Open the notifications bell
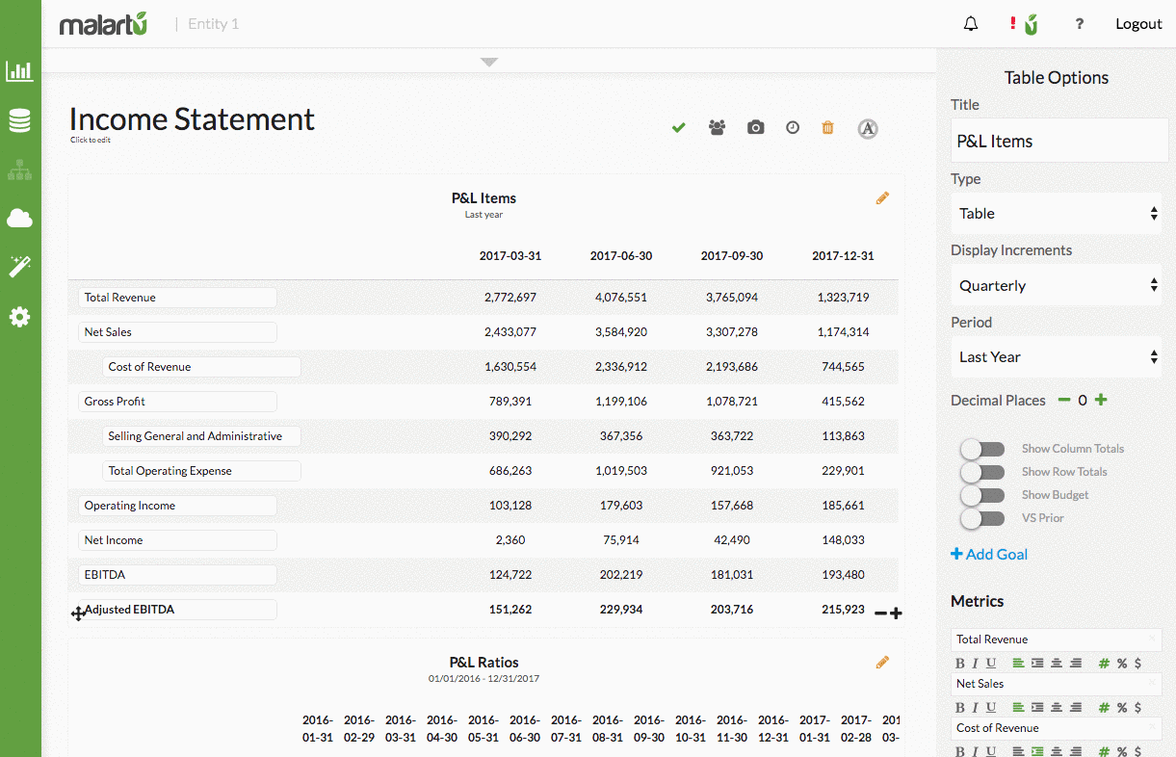The image size is (1176, 757). (971, 24)
